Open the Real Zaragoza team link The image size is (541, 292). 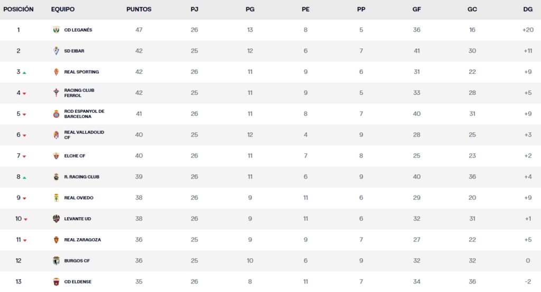pos(82,240)
